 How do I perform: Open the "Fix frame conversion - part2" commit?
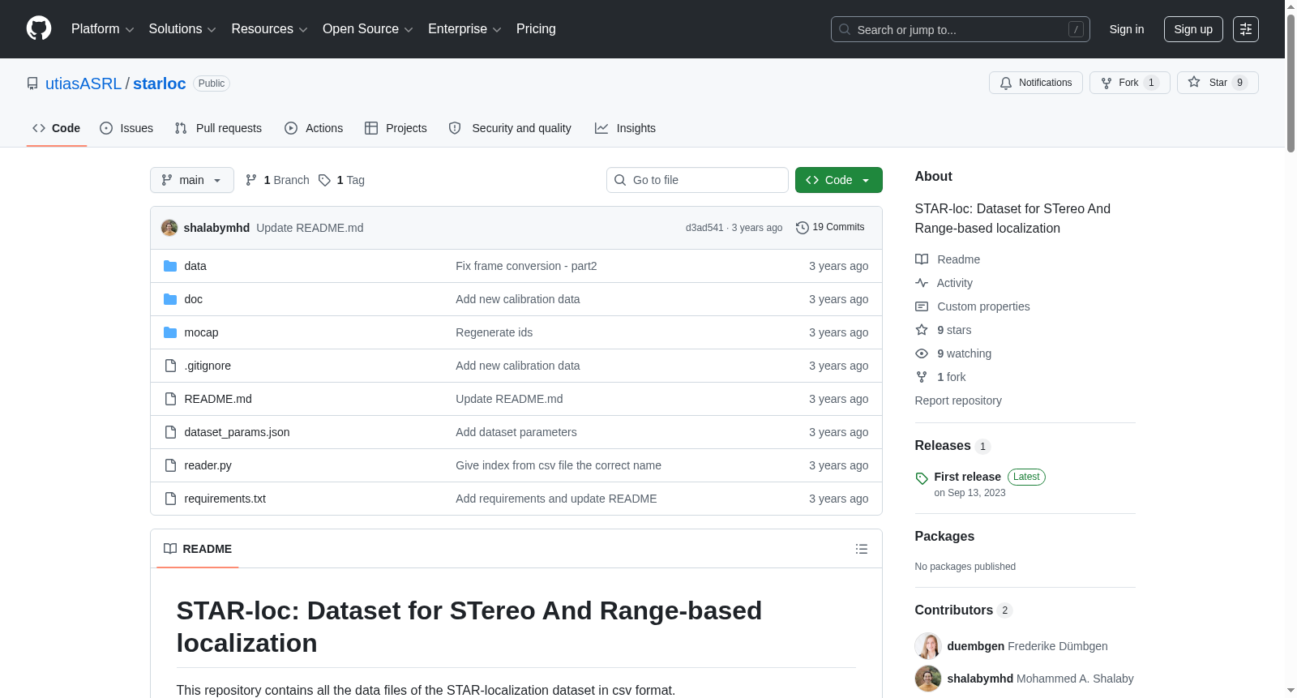click(x=526, y=266)
